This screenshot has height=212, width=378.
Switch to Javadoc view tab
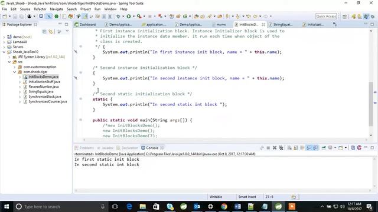point(105,148)
